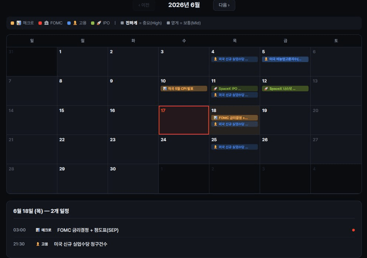Open the 21:30 미국 신규 실업수당 청구건수 row

[184, 244]
